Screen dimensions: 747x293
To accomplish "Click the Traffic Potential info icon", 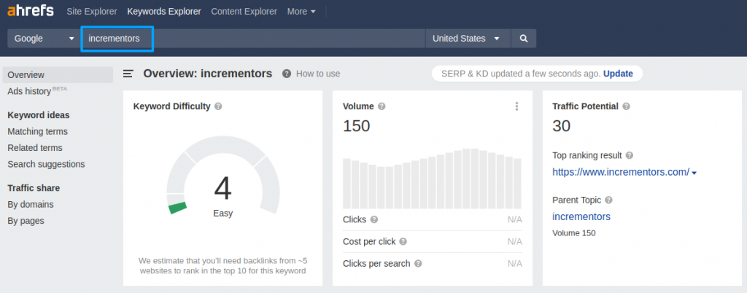I will (x=626, y=106).
